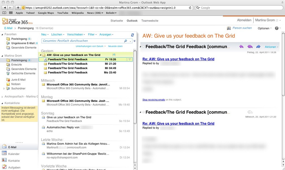The height and width of the screenshot is (170, 285).
Task: Open the Optionen dropdown
Action: click(265, 28)
